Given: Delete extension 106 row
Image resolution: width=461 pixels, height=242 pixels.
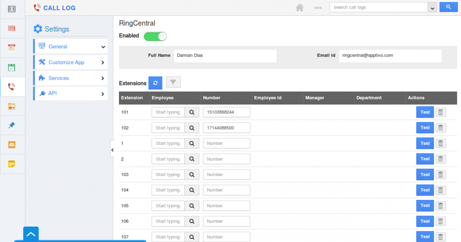Looking at the screenshot, I should (440, 221).
